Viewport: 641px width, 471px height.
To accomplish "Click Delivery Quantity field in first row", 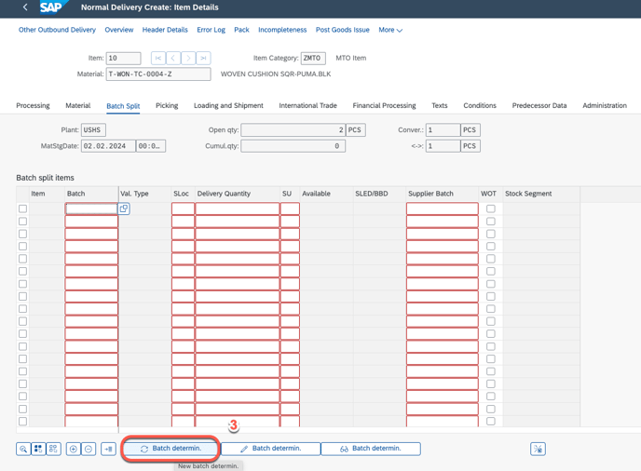I will [237, 209].
